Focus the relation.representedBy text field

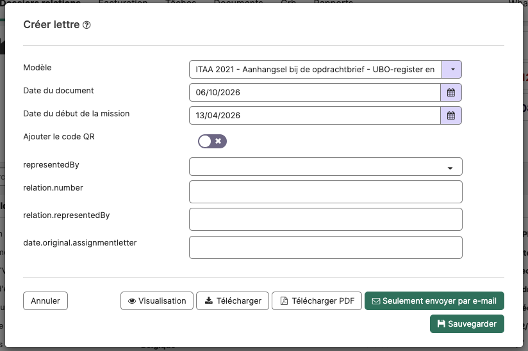coord(326,219)
